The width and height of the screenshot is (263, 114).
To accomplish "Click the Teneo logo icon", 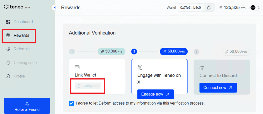I will pyautogui.click(x=6, y=7).
